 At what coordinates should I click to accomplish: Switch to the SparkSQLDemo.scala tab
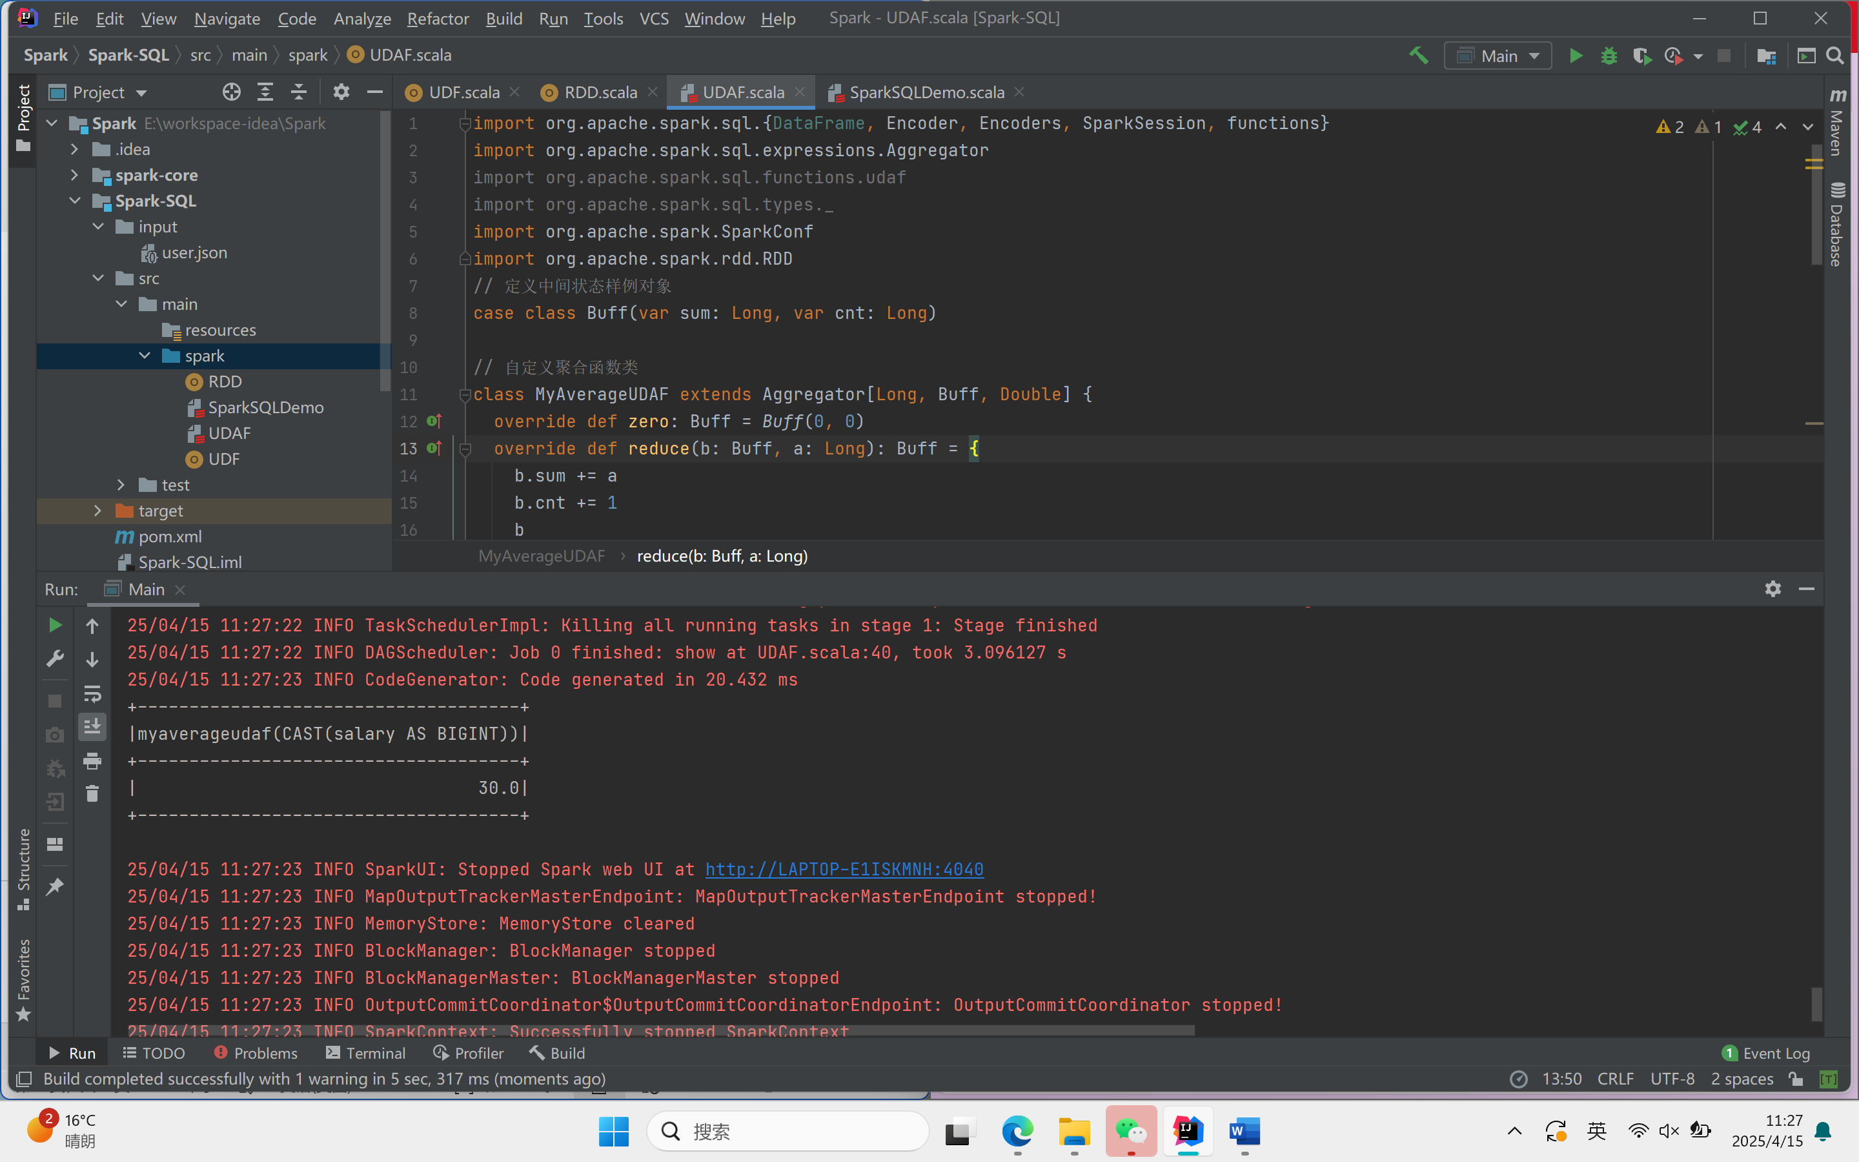[x=926, y=93]
